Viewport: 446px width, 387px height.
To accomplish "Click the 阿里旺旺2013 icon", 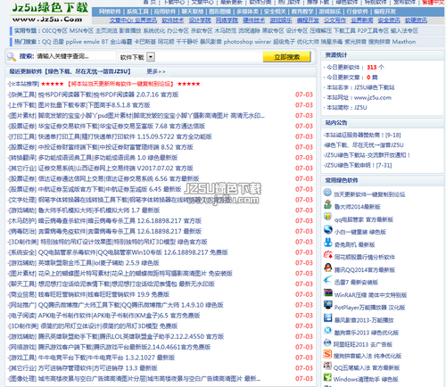I will tap(327, 342).
